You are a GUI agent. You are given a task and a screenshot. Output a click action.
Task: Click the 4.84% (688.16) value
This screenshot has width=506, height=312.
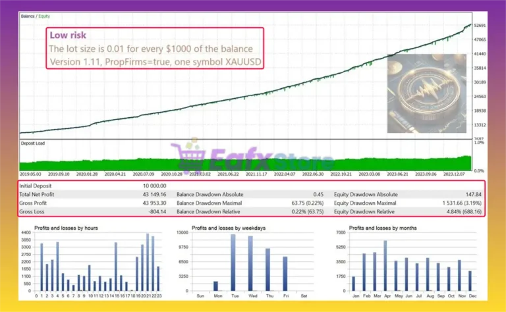pyautogui.click(x=464, y=212)
